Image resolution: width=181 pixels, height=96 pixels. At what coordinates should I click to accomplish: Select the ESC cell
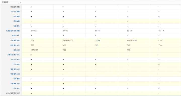32,45
